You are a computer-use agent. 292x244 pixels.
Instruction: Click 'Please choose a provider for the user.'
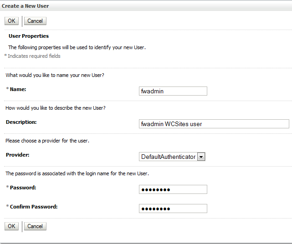47,141
